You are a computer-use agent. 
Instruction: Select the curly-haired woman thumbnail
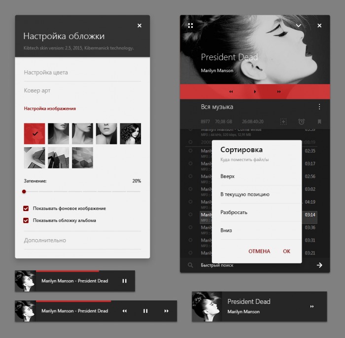coord(131,134)
